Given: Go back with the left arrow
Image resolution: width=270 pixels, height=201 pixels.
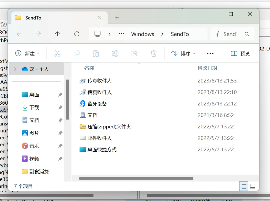Looking at the screenshot, I should pos(19,34).
